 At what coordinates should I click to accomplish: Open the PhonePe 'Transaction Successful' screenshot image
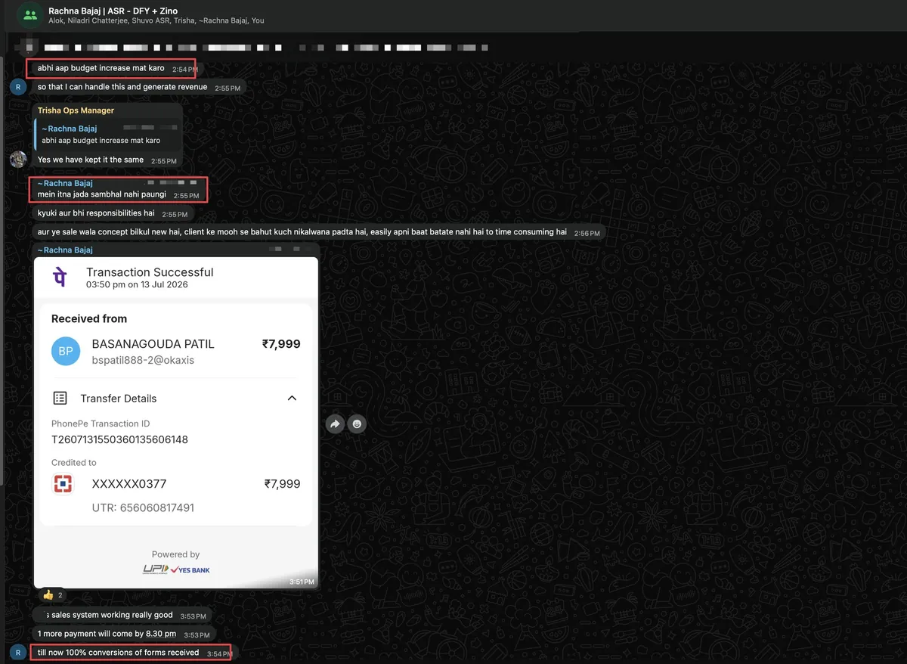tap(176, 422)
